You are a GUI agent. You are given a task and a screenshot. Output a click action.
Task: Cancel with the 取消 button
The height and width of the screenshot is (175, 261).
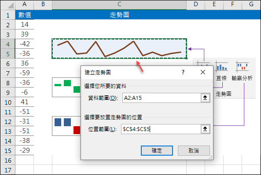pyautogui.click(x=194, y=150)
